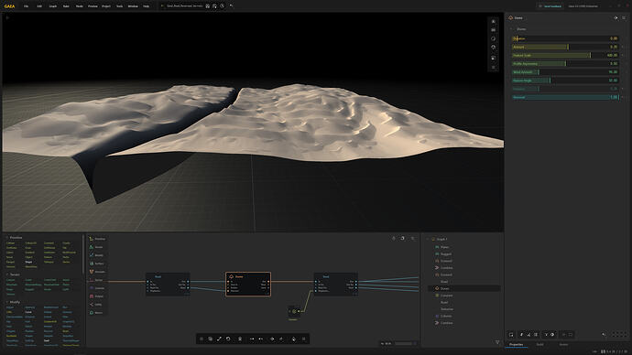Click the Profile Asymmetry slider
The height and width of the screenshot is (355, 632).
tap(565, 64)
